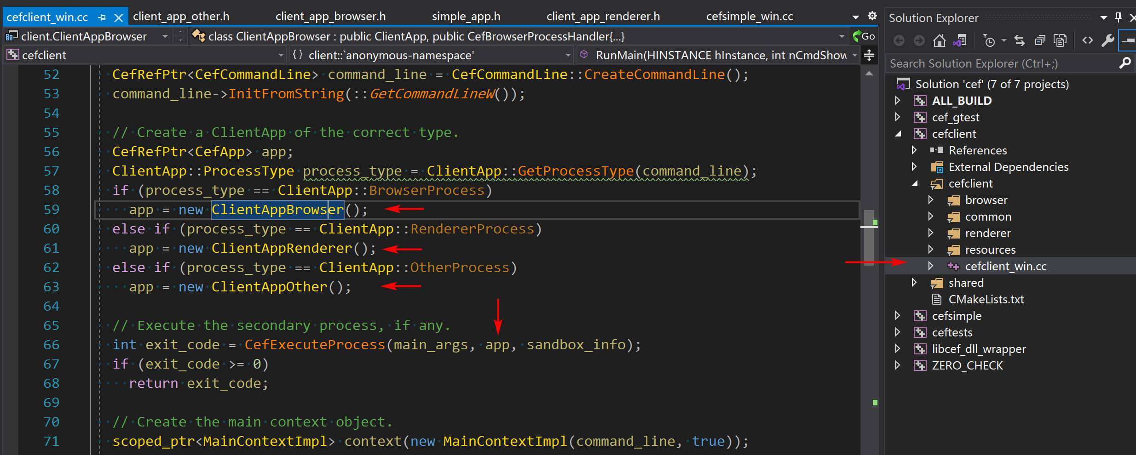
Task: Switch to the client_app_browser.h tab
Action: pyautogui.click(x=330, y=17)
